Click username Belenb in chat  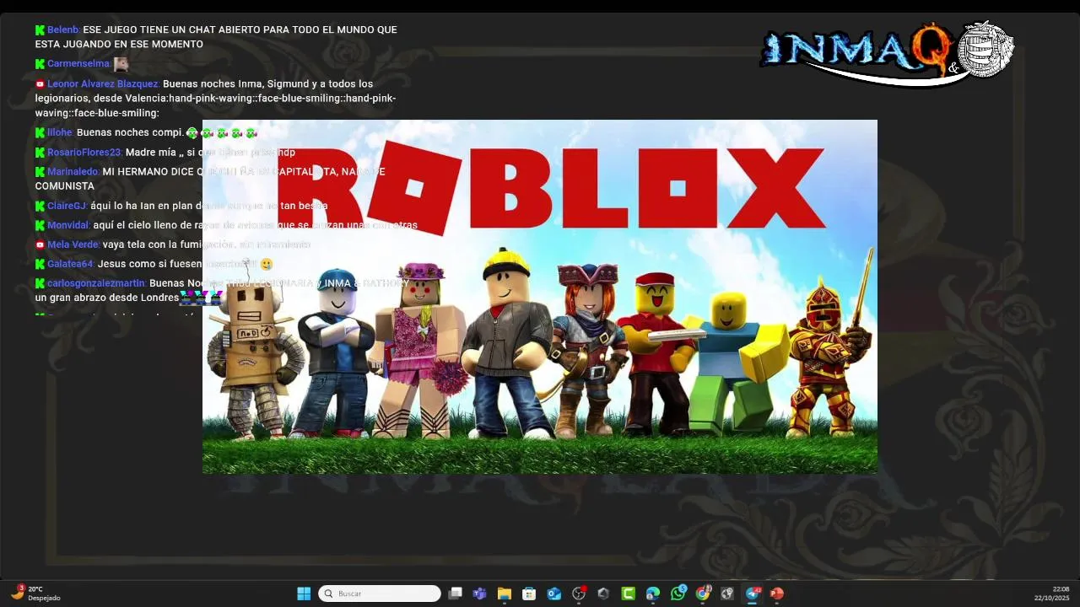(63, 30)
